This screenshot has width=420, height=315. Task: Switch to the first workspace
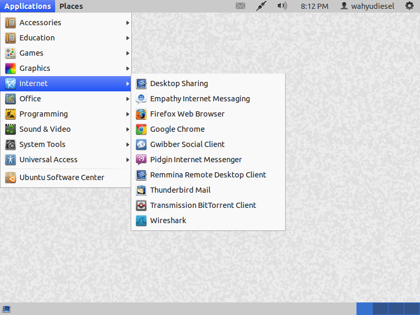click(364, 309)
